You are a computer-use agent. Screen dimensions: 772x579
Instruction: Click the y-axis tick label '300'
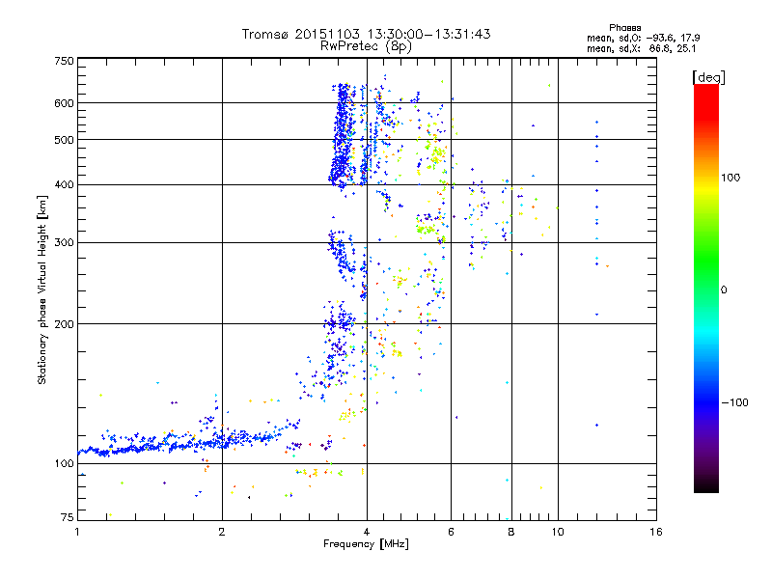click(64, 243)
